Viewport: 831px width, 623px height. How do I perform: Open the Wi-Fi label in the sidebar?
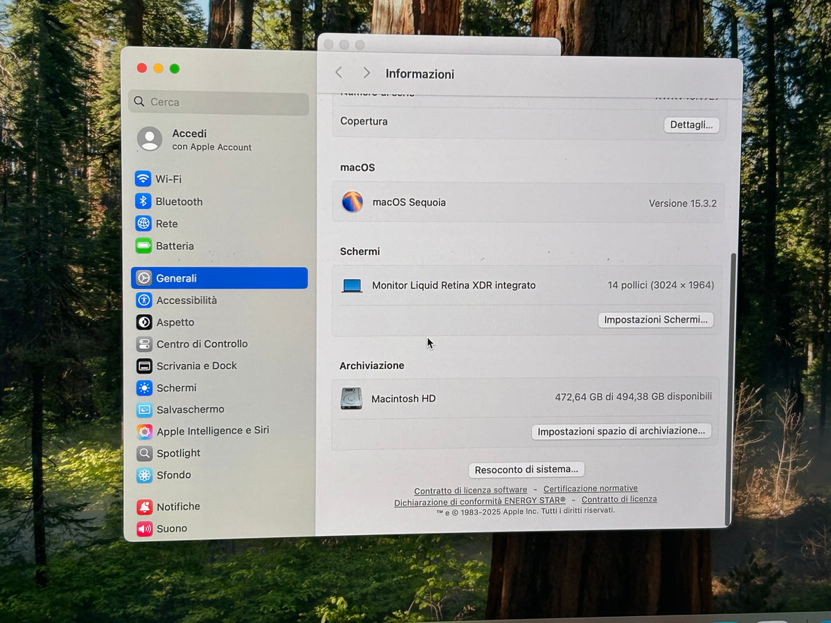click(x=168, y=179)
